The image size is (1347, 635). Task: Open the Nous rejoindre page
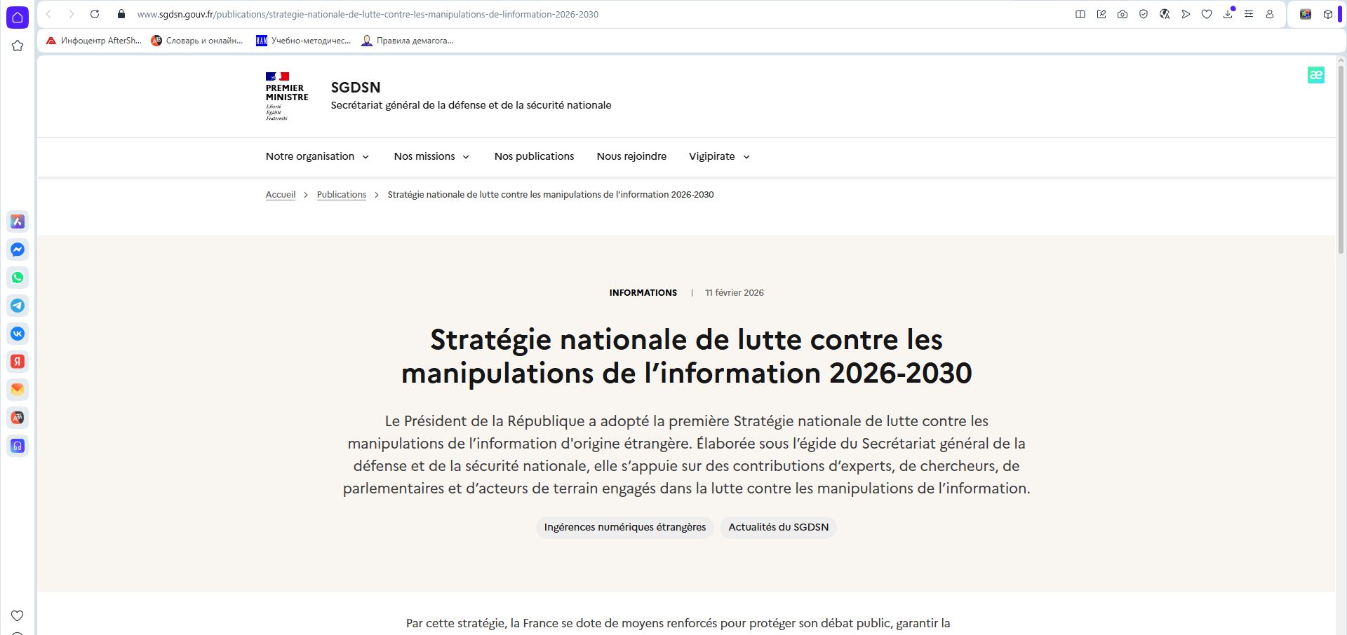[x=631, y=156]
